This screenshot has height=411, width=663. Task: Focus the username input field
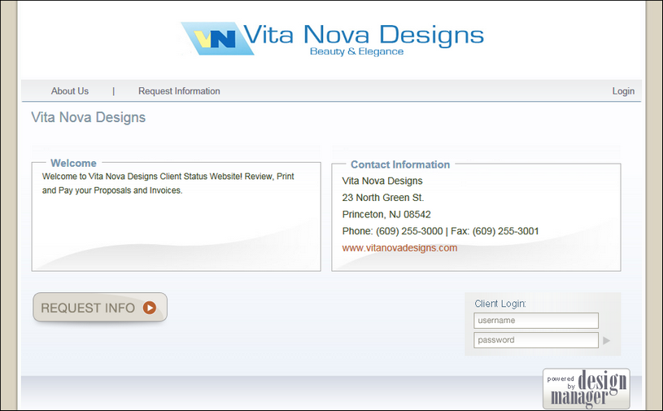[536, 321]
